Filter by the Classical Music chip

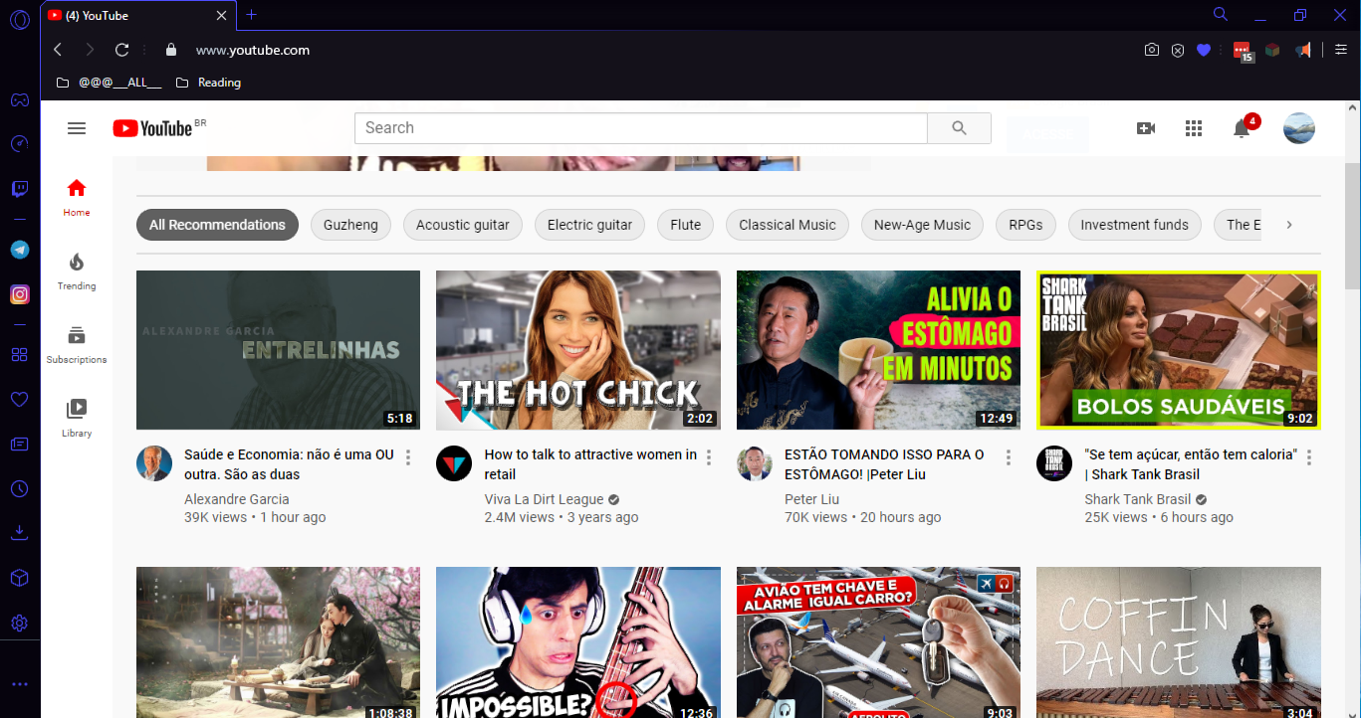coord(788,225)
